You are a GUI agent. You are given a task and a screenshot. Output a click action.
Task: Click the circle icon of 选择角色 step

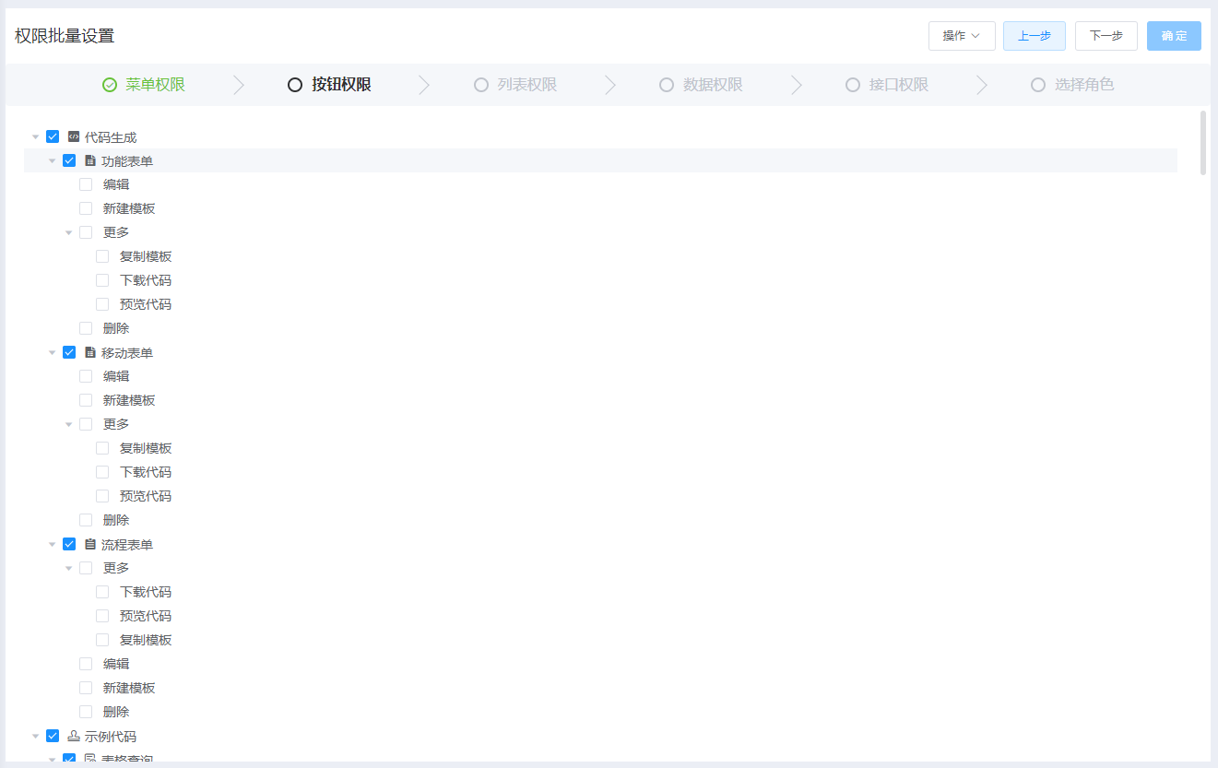pos(1038,85)
